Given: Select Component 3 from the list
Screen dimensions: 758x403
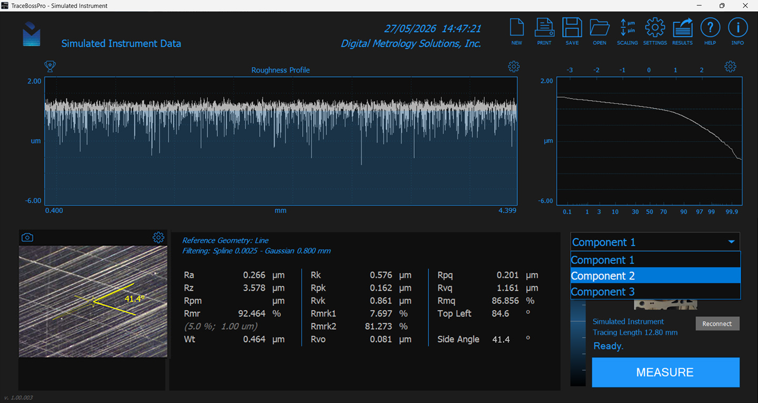Looking at the screenshot, I should click(655, 291).
